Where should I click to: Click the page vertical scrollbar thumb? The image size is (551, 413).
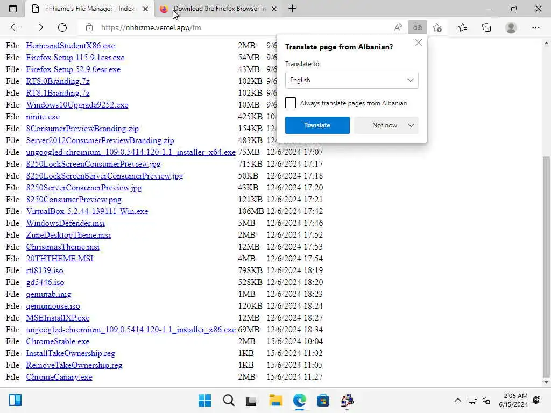[x=546, y=266]
